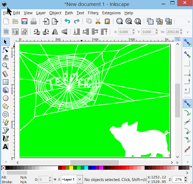Select the Ellipse circle tool
Screen dimensions: 193x184
click(x=6, y=98)
